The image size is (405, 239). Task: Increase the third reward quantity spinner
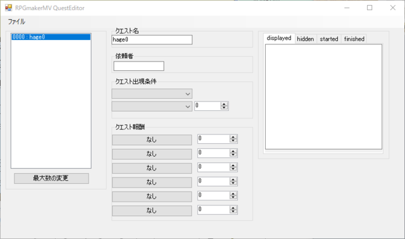click(233, 165)
